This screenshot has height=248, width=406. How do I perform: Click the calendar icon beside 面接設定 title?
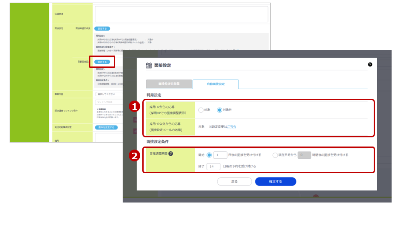(x=149, y=65)
